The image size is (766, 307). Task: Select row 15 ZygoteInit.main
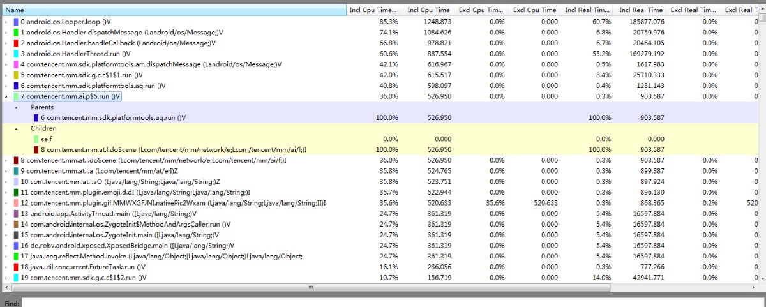click(x=379, y=234)
